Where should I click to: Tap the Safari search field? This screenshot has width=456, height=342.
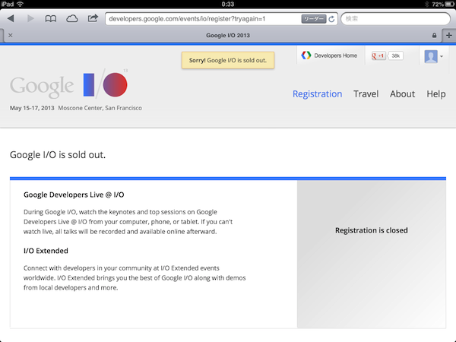pyautogui.click(x=395, y=19)
